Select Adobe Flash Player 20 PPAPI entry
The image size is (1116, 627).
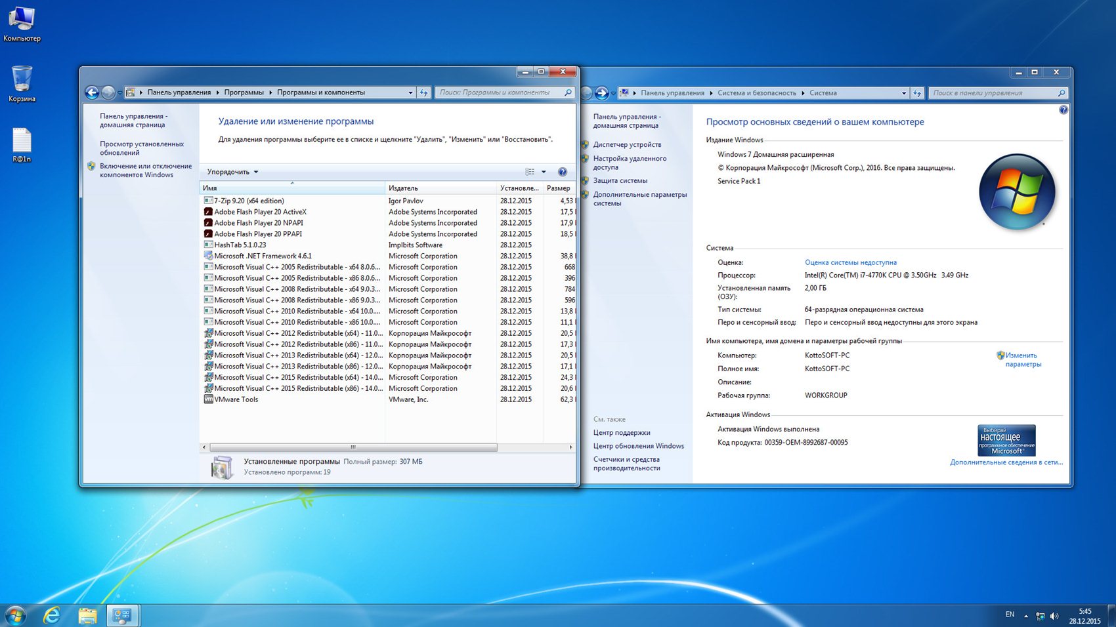pyautogui.click(x=387, y=233)
